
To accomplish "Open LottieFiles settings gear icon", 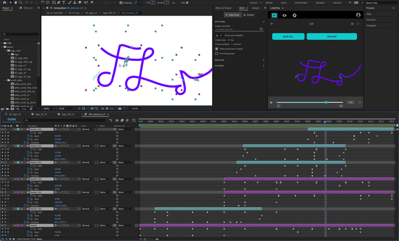I will [x=352, y=23].
